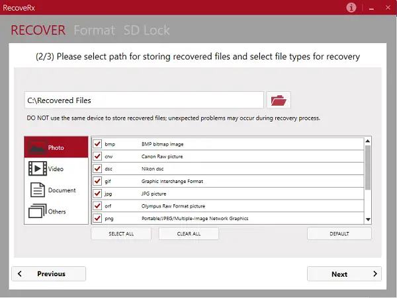Click right arrow on Next button
This screenshot has width=397, height=298.
pyautogui.click(x=375, y=274)
